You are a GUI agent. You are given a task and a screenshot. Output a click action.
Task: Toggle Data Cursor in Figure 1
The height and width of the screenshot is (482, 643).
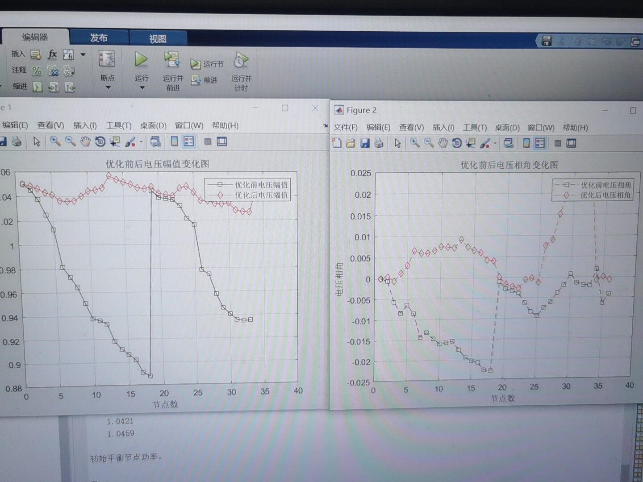[x=115, y=141]
